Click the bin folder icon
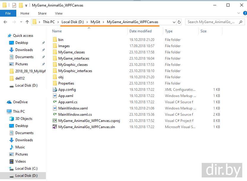 click(x=55, y=39)
